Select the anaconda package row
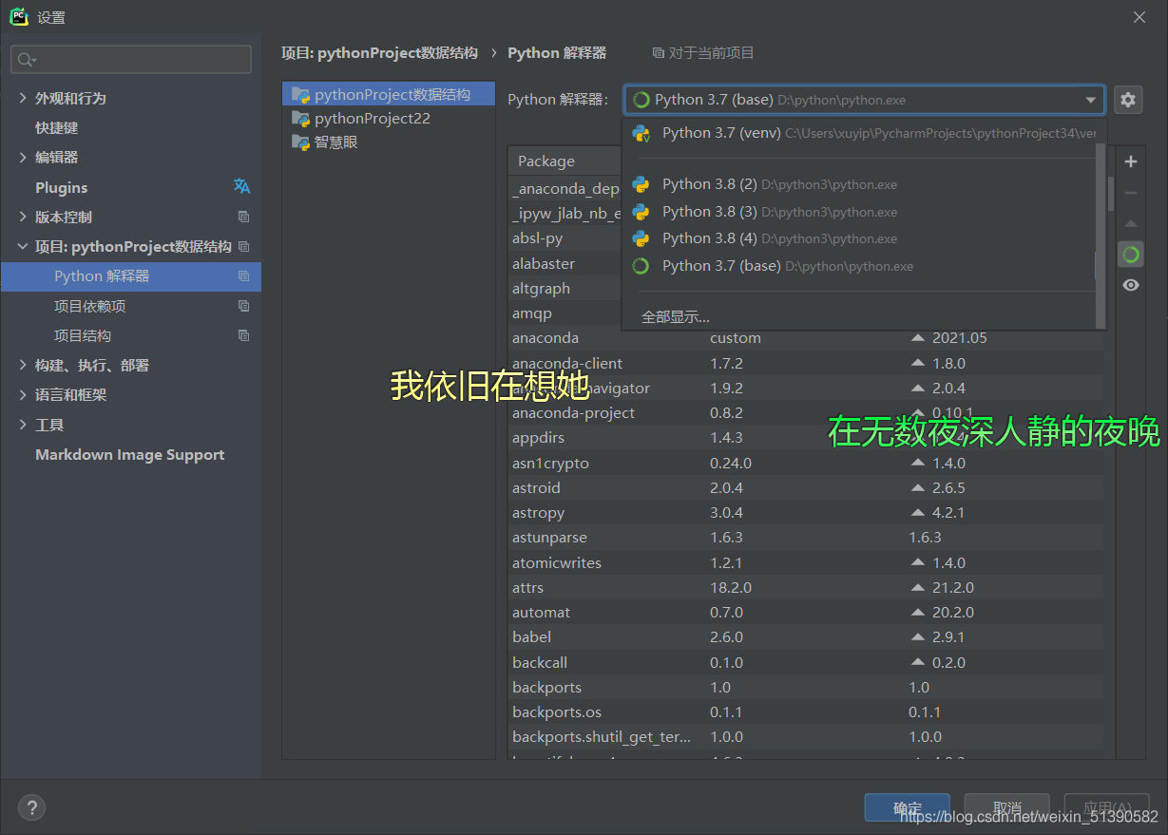Viewport: 1168px width, 835px height. click(807, 338)
